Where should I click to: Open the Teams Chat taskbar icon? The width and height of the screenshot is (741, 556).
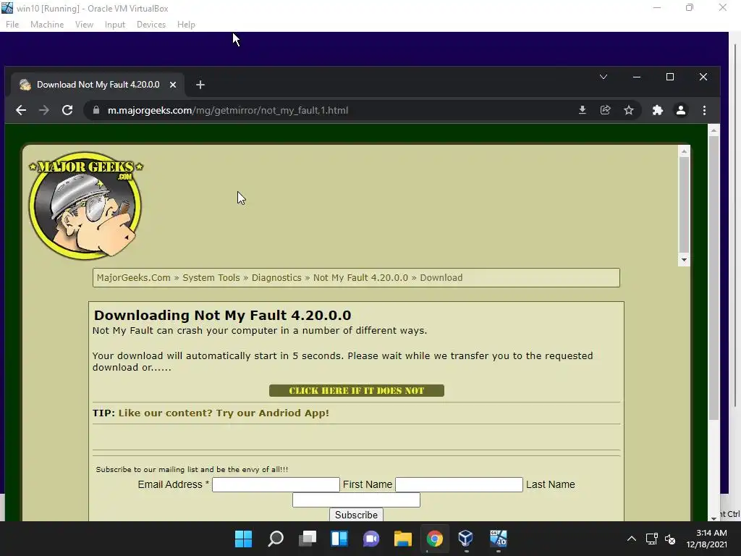pos(371,539)
